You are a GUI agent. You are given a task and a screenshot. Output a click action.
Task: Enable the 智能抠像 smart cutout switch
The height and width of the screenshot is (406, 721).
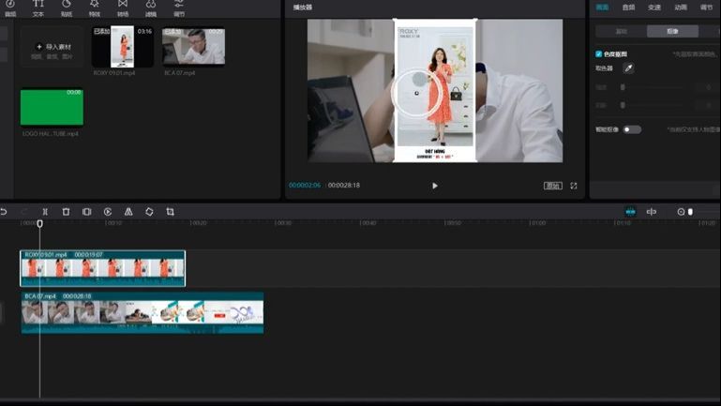[632, 129]
